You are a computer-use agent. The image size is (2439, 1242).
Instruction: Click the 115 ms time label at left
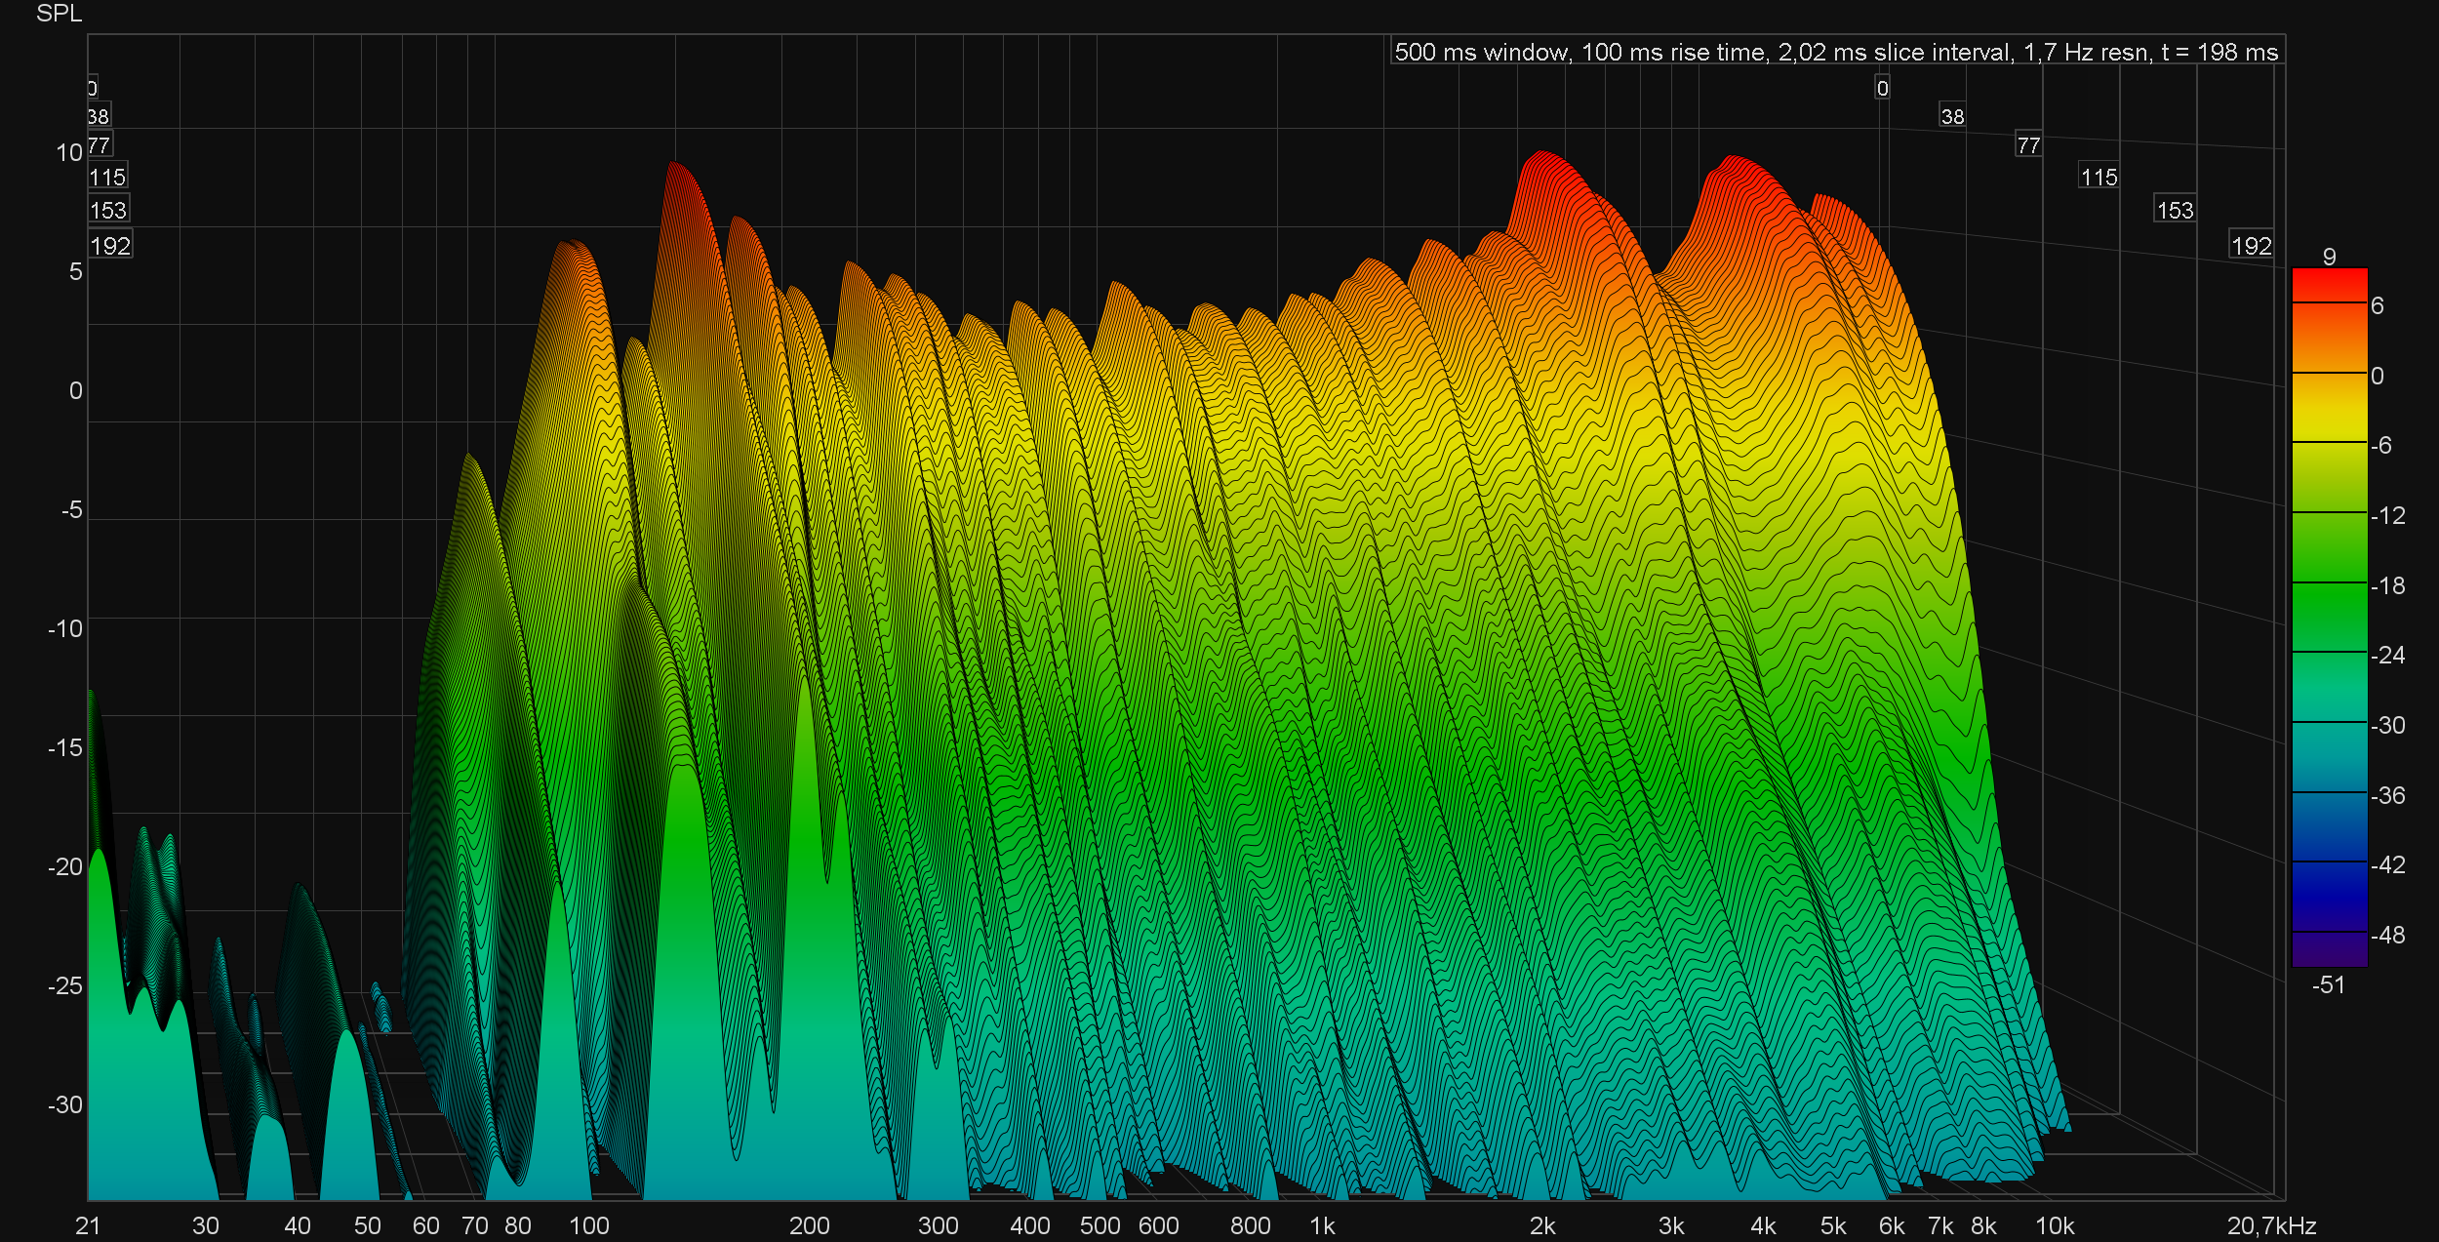(107, 177)
